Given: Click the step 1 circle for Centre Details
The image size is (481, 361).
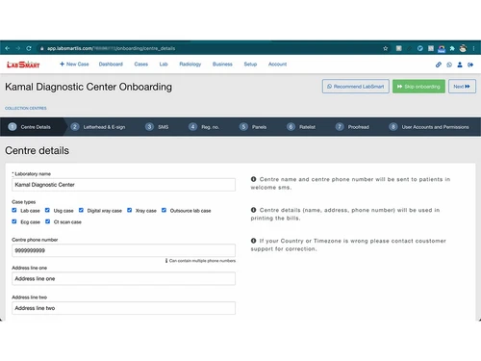Looking at the screenshot, I should point(13,127).
